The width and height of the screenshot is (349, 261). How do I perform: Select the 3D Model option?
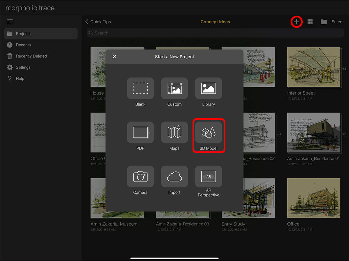(x=208, y=133)
